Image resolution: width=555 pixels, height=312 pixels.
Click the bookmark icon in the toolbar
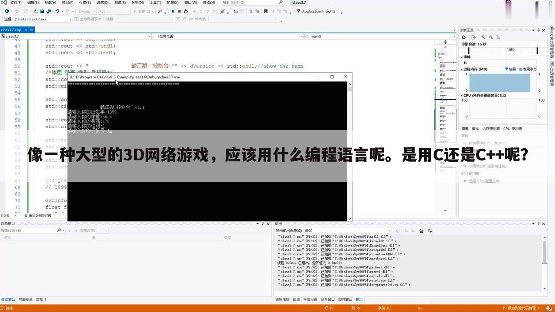coord(266,11)
